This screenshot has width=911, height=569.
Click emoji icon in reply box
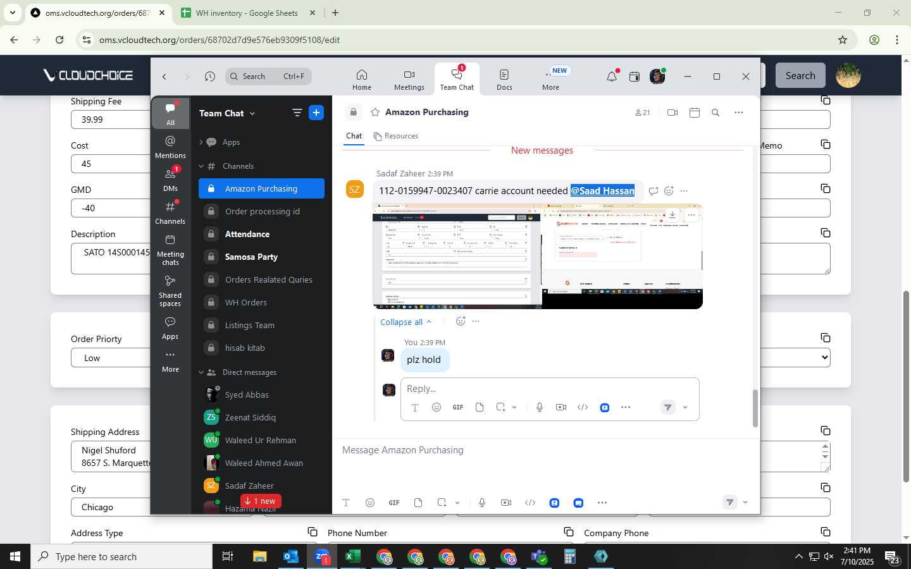pos(436,407)
